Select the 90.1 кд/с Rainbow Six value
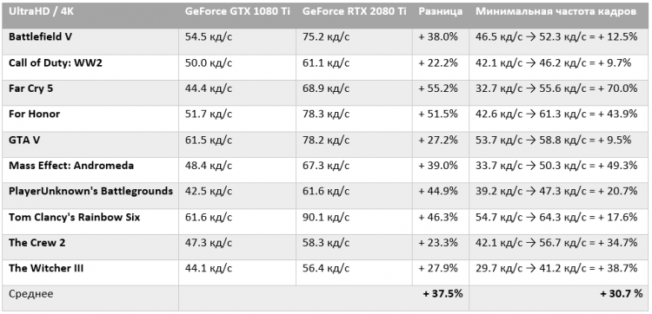Screen dimensions: 652x314 (x=326, y=217)
